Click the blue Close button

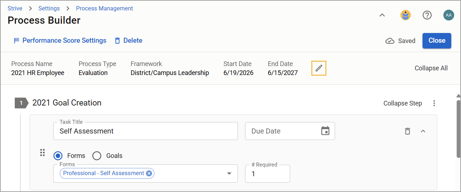pyautogui.click(x=437, y=41)
